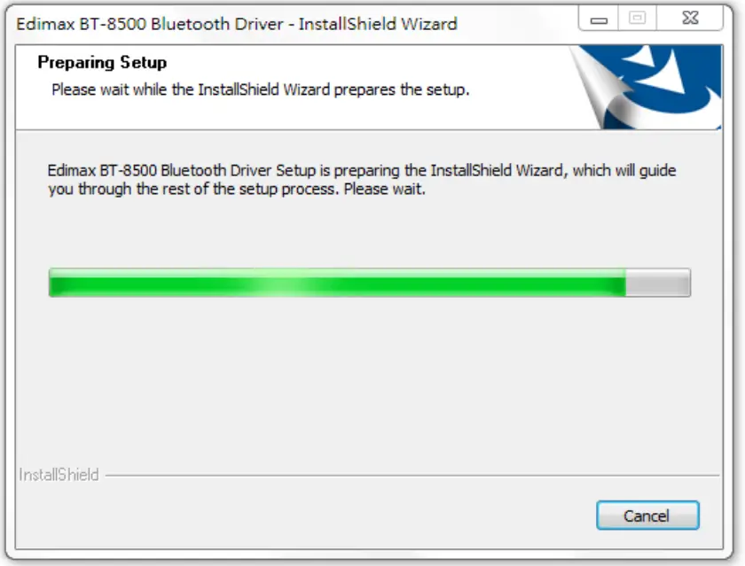This screenshot has height=566, width=745.
Task: Click "Edimax BT-8500" in the description paragraph
Action: point(102,170)
